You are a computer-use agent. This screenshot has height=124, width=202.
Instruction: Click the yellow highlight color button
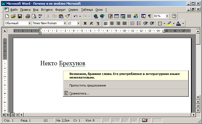(x=169, y=23)
